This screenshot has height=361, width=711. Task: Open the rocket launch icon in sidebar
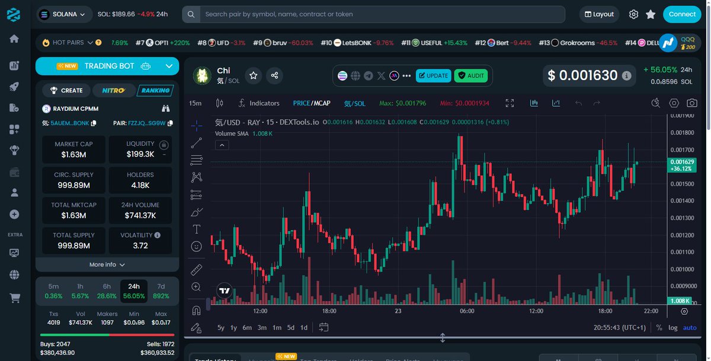pyautogui.click(x=14, y=87)
